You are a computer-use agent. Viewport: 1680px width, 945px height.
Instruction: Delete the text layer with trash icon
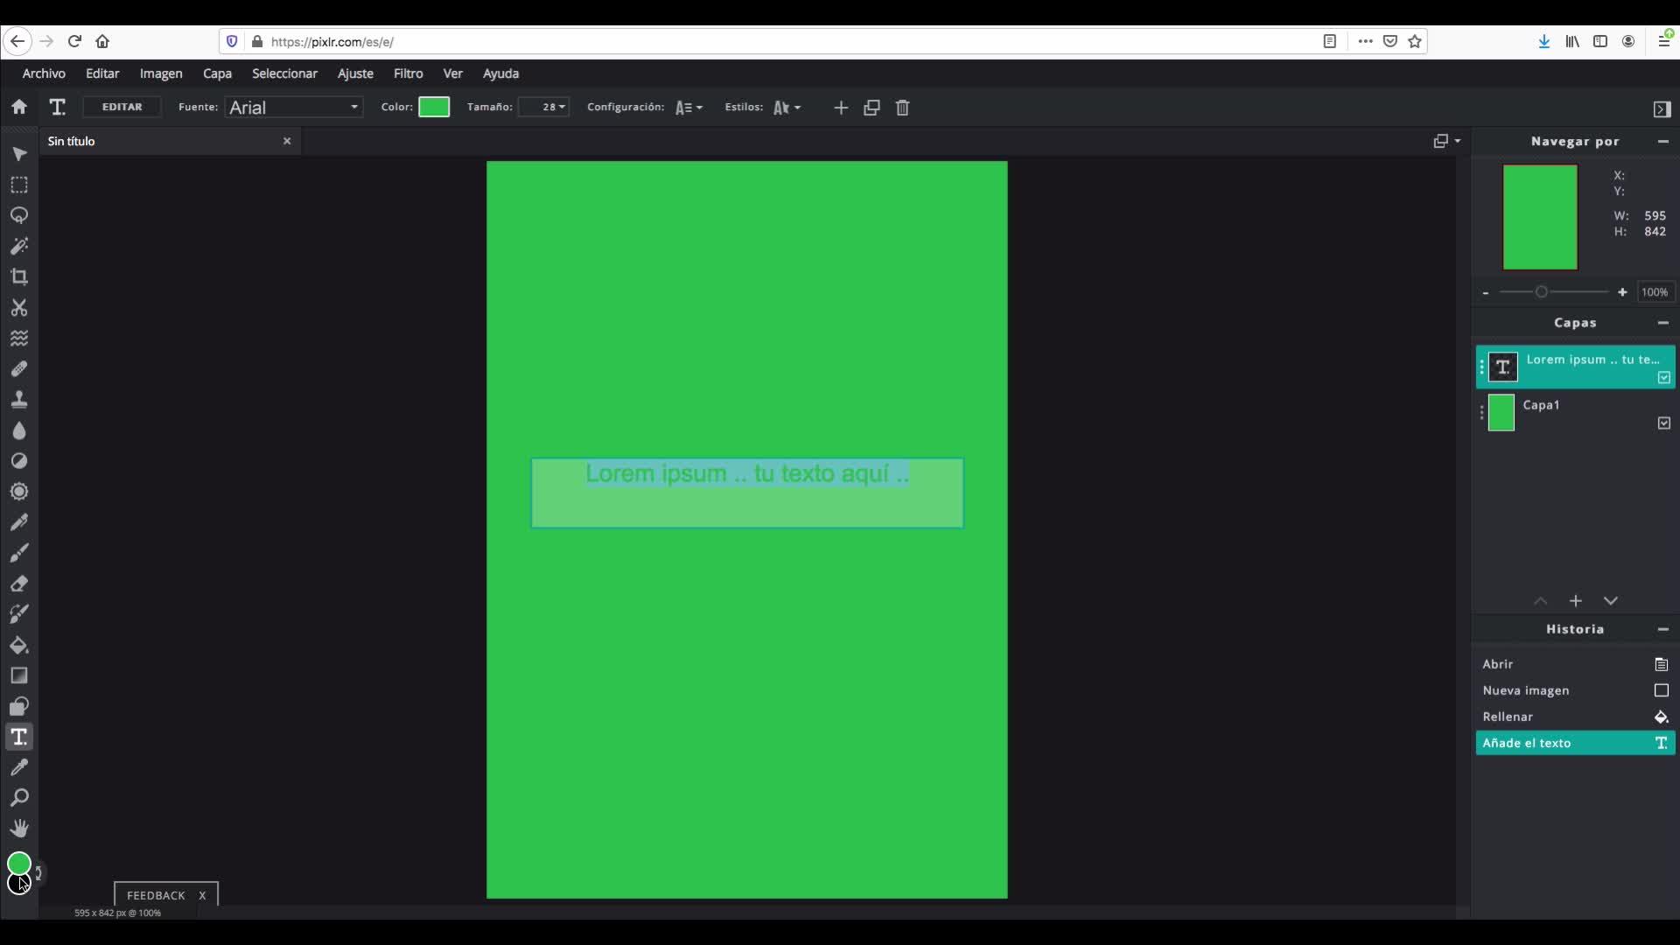click(903, 108)
